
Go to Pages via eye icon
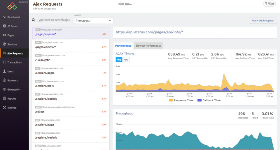pos(4,35)
